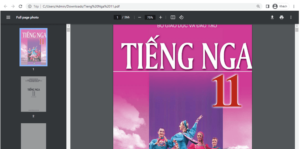Select page 1 thumbnail

[x=33, y=47]
